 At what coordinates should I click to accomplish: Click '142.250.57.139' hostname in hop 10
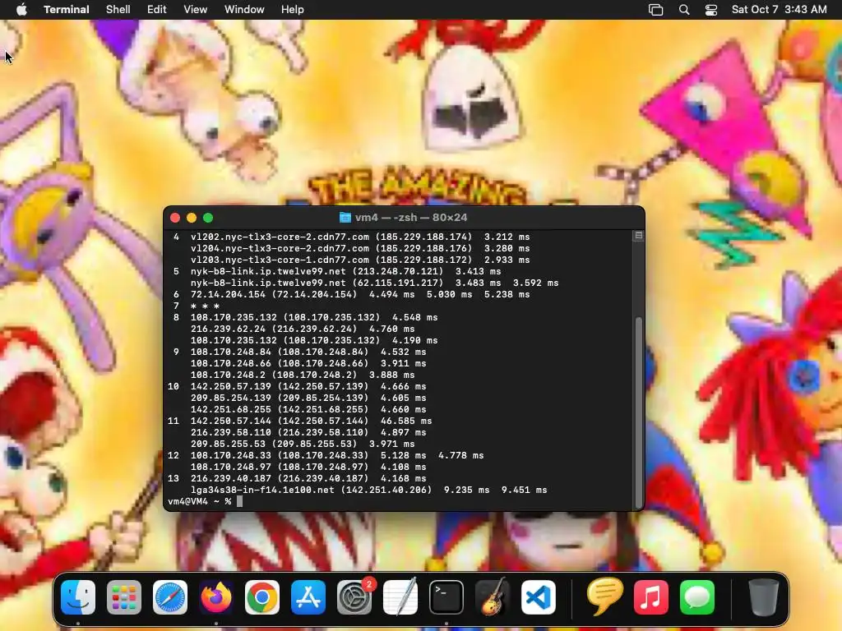coord(231,386)
